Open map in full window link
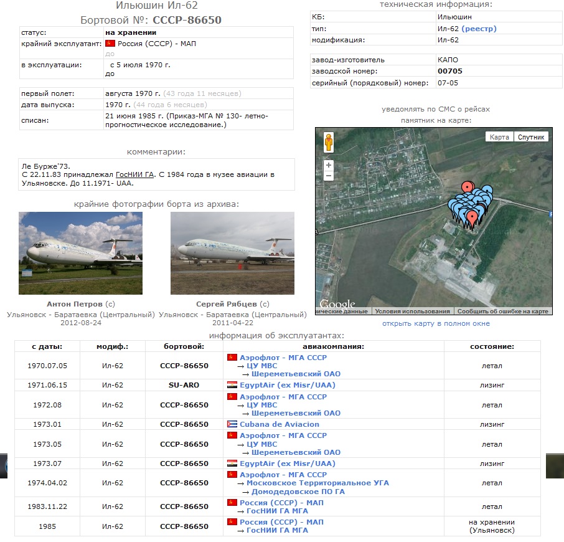The height and width of the screenshot is (542, 564). point(436,323)
